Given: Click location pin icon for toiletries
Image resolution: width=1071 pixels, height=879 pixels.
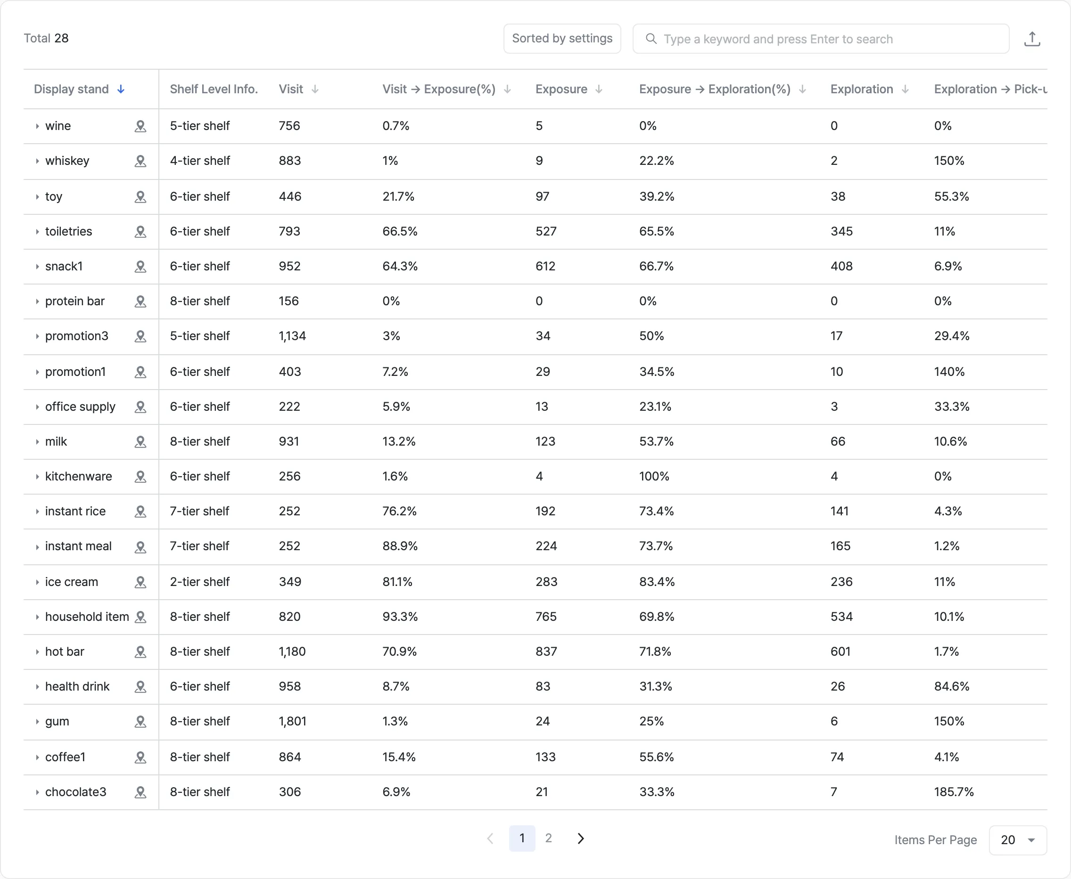Looking at the screenshot, I should tap(140, 231).
